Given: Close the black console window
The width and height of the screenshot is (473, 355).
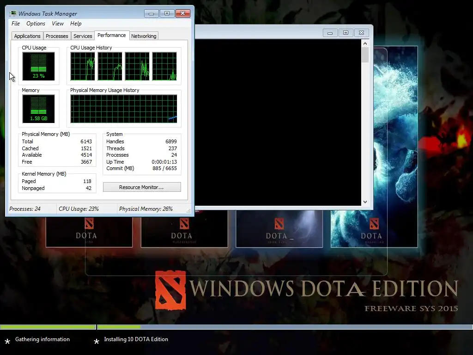Looking at the screenshot, I should [361, 33].
